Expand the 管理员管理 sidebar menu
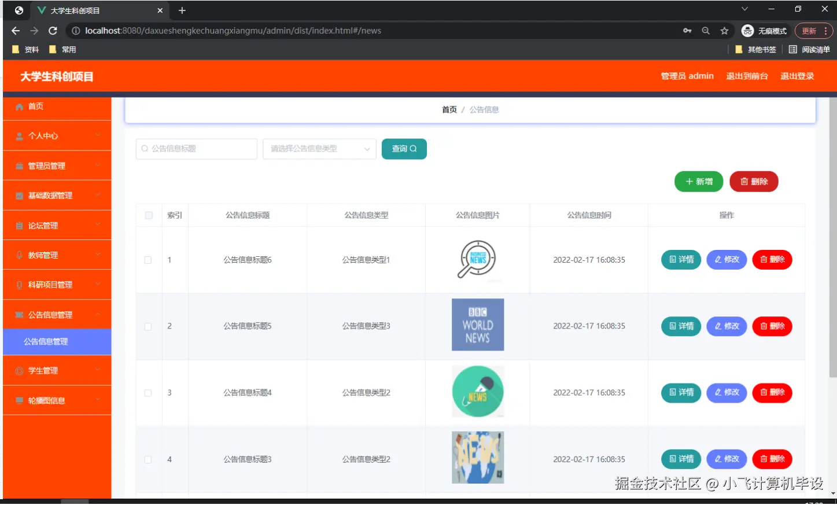This screenshot has width=837, height=505. point(57,166)
